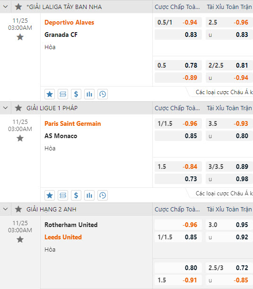Screen dimensions: 253x289
Task: Collapse the Giải Ligue 1 Pháp section
Action: point(6,108)
